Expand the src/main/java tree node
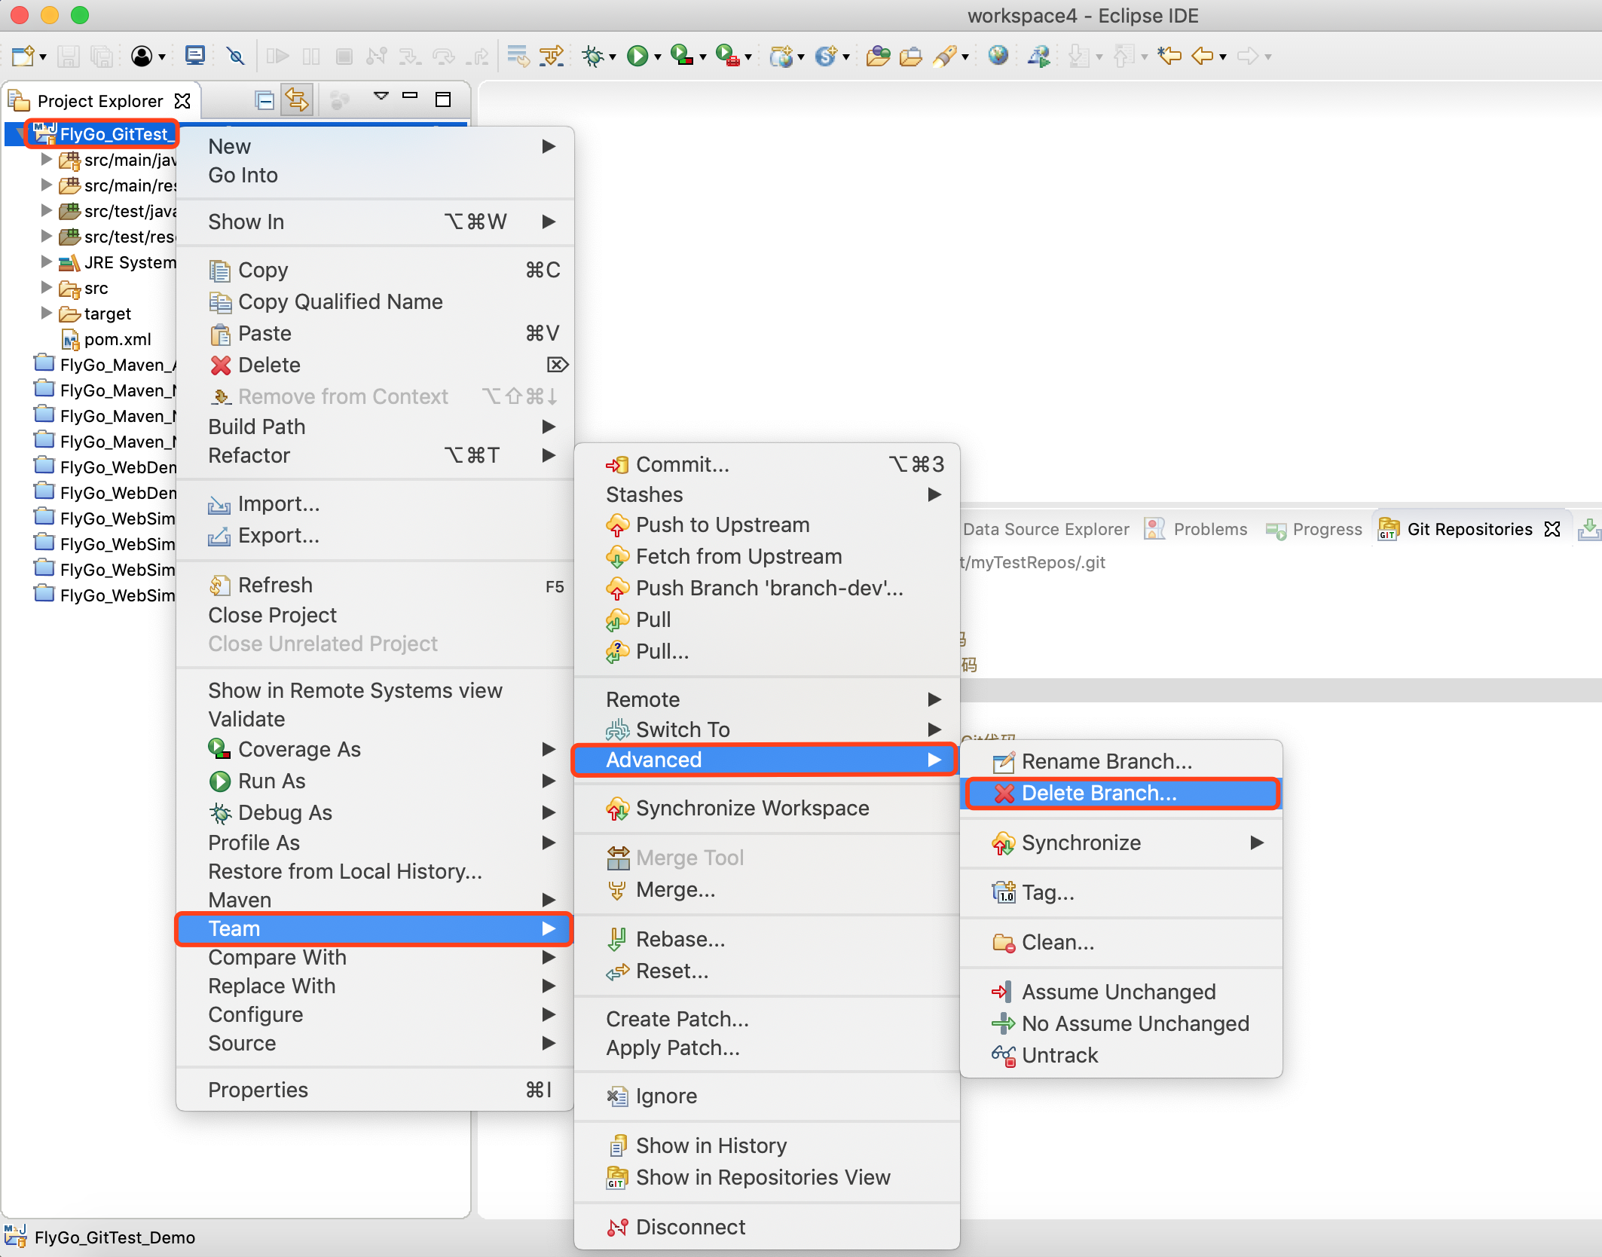Screen dimensions: 1602x1257 (x=46, y=160)
